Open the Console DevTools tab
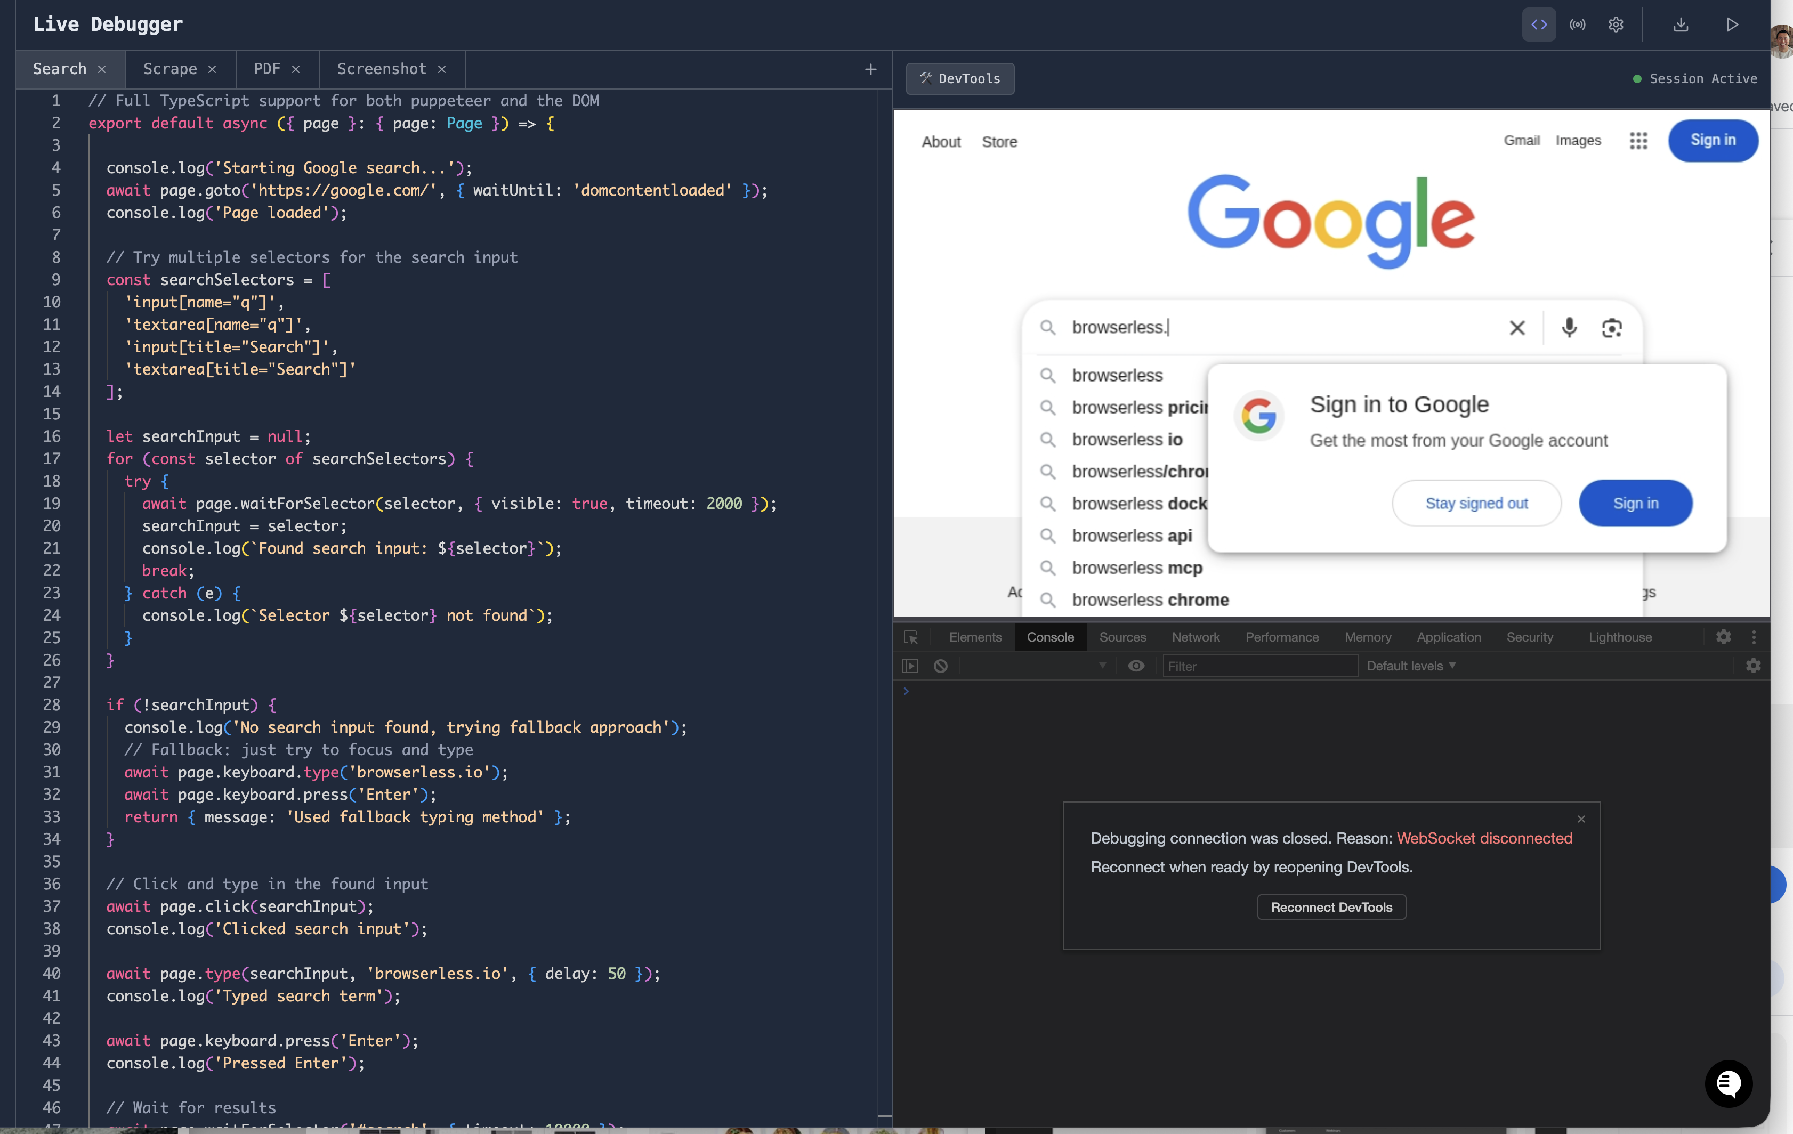 1050,637
